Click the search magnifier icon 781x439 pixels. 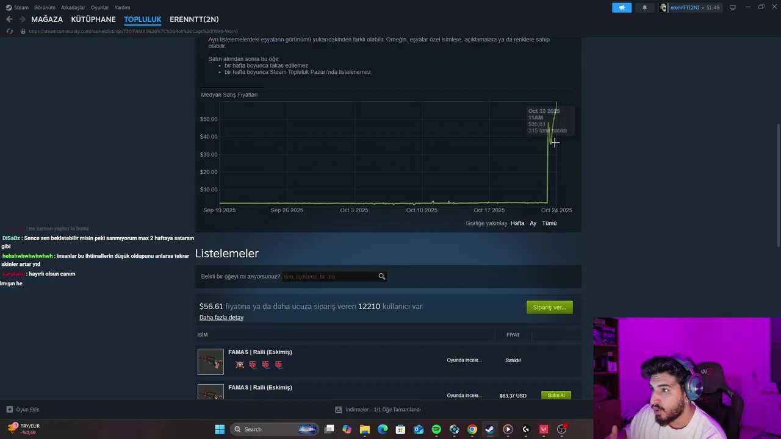pos(382,276)
